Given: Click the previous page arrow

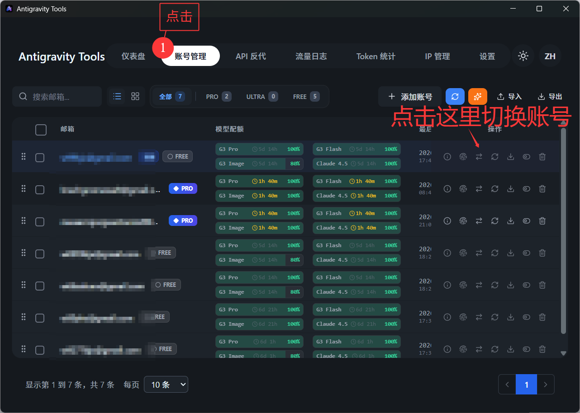Looking at the screenshot, I should pos(507,385).
